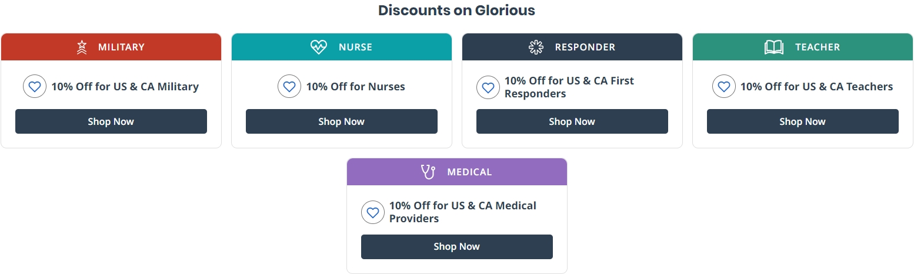The image size is (914, 275).
Task: Shop Now for Medical Providers
Action: point(457,247)
